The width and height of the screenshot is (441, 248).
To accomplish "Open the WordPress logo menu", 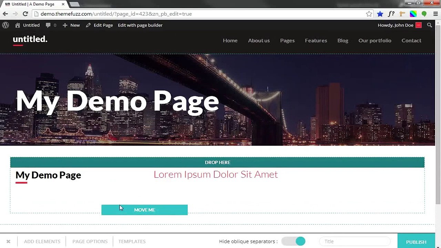I will tap(6, 25).
